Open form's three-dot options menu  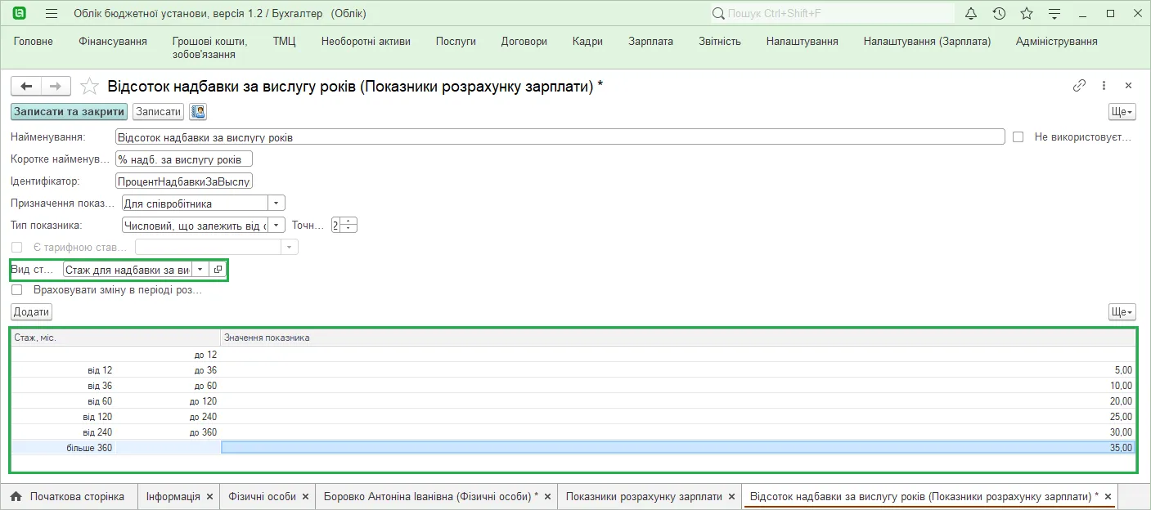point(1104,86)
